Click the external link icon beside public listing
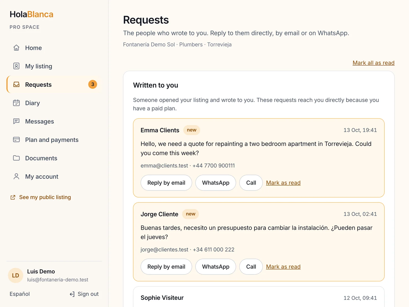This screenshot has height=307, width=409. point(13,198)
